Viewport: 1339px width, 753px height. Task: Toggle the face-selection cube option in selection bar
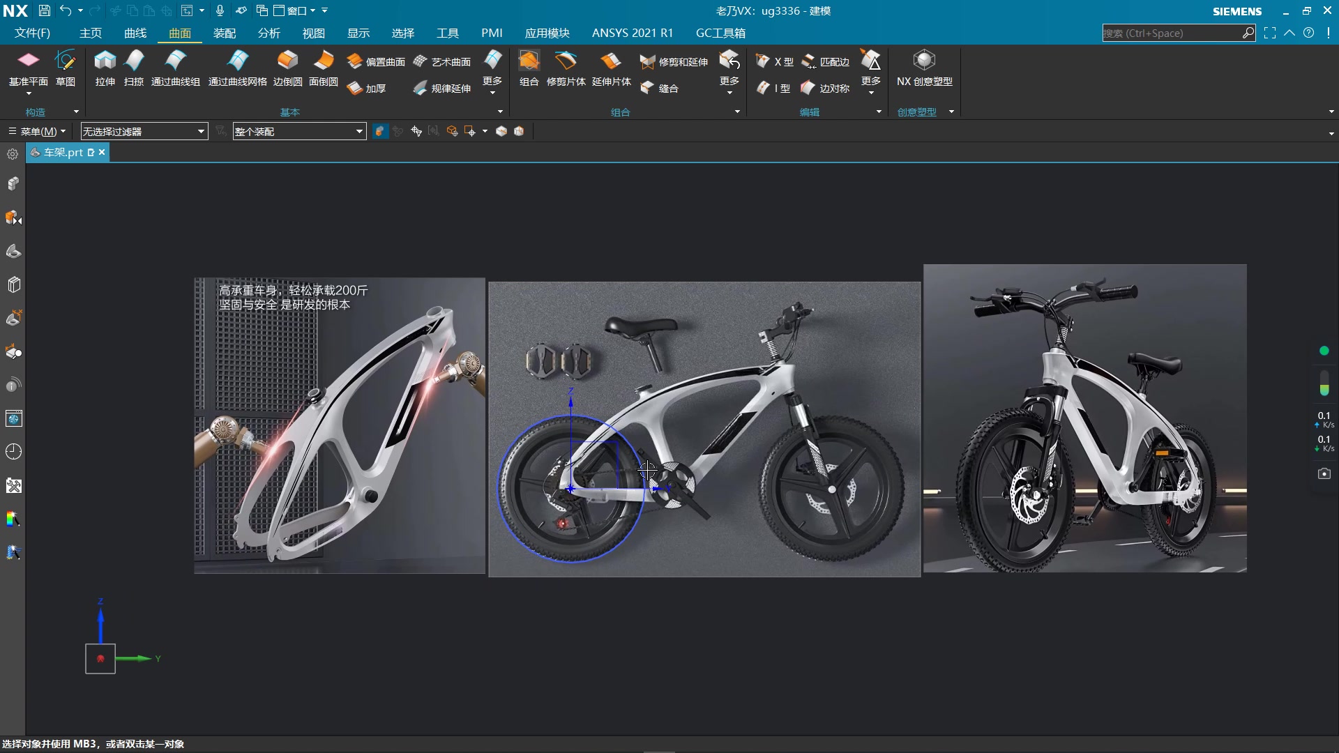(x=452, y=131)
